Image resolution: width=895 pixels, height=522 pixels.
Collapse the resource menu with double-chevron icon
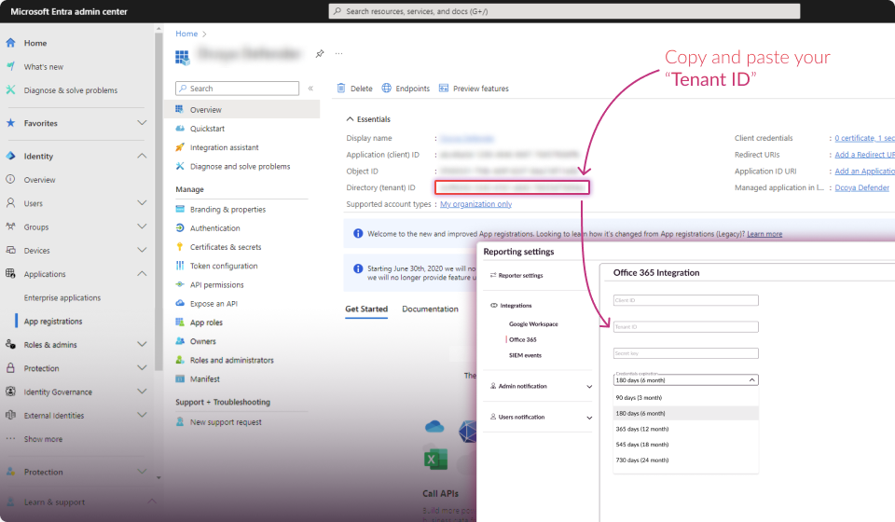click(x=310, y=89)
